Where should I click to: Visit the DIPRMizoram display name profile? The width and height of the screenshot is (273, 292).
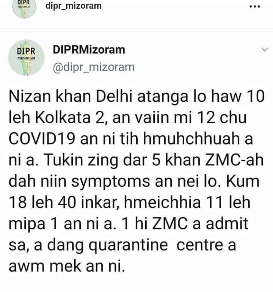point(89,50)
